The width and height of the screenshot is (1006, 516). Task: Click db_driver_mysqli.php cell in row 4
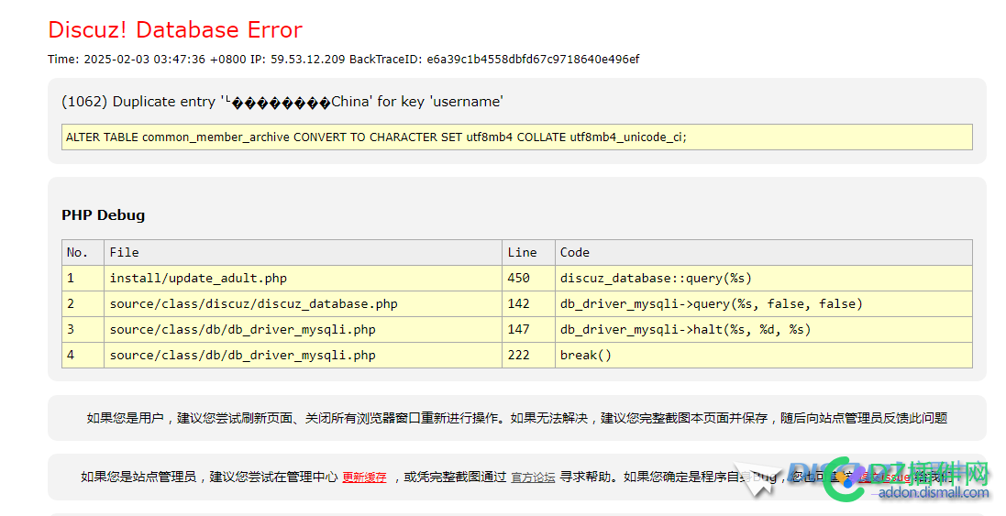pos(303,355)
